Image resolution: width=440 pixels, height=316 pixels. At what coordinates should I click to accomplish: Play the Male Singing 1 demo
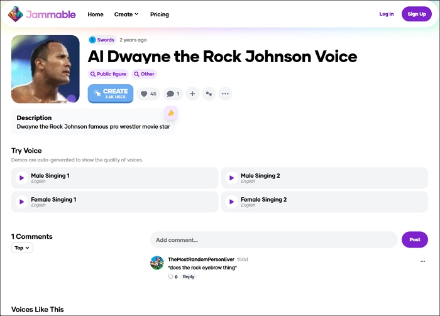[x=21, y=178]
